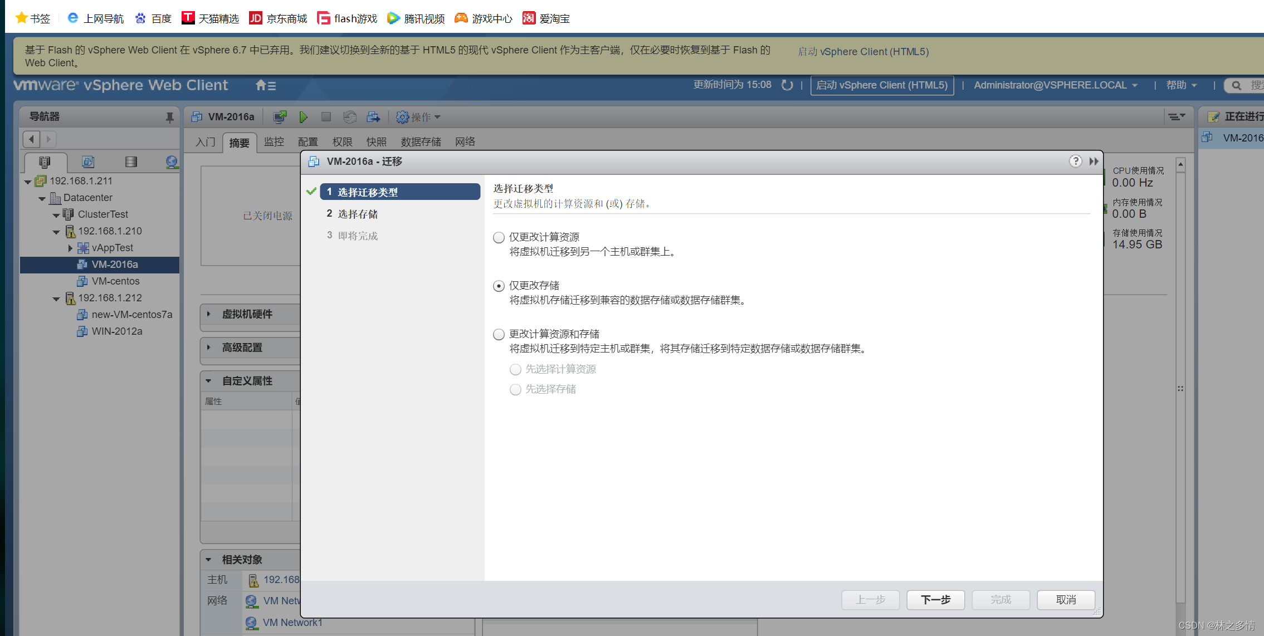Expand the vAppTest tree node
The width and height of the screenshot is (1264, 636).
click(x=70, y=248)
